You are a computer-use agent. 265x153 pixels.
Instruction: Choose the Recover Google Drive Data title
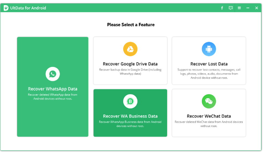pyautogui.click(x=130, y=64)
